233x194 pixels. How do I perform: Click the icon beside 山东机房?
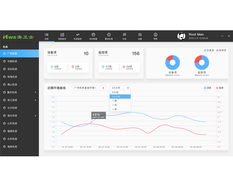pyautogui.click(x=4, y=123)
